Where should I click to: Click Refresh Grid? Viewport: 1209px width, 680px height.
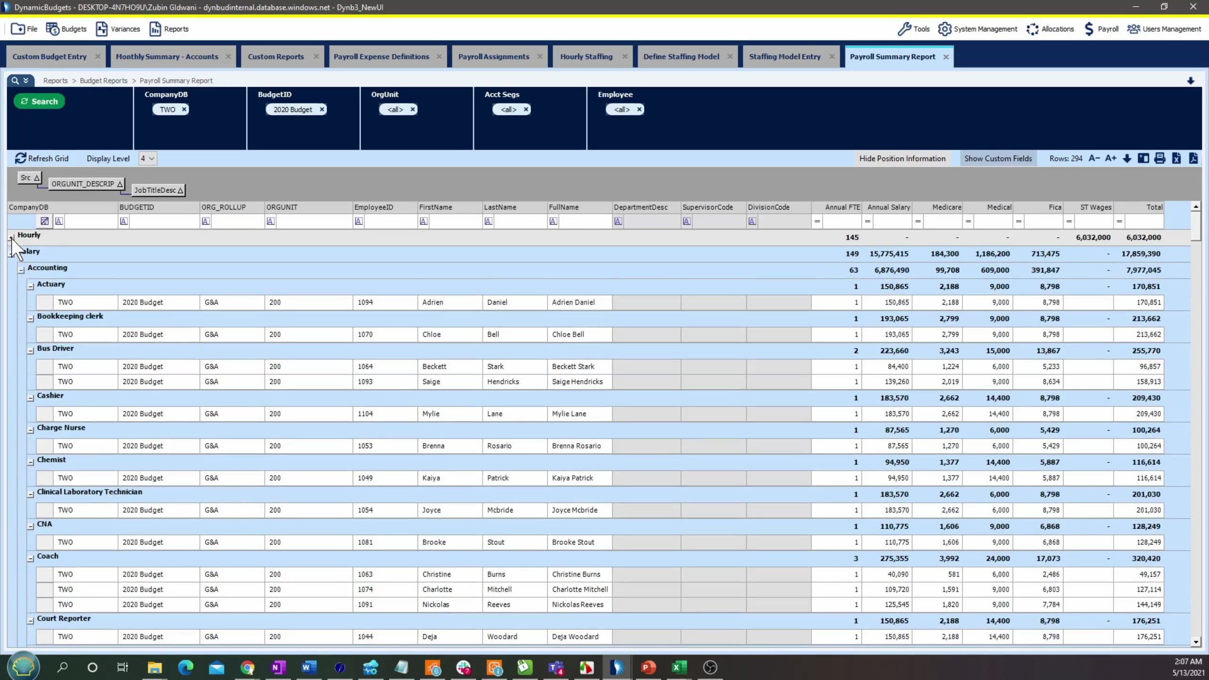pyautogui.click(x=42, y=158)
